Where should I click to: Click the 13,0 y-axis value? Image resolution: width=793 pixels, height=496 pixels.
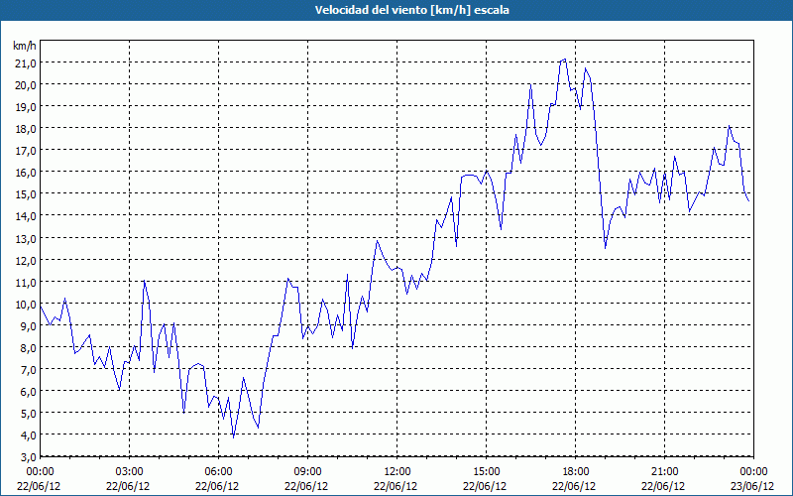pos(27,238)
